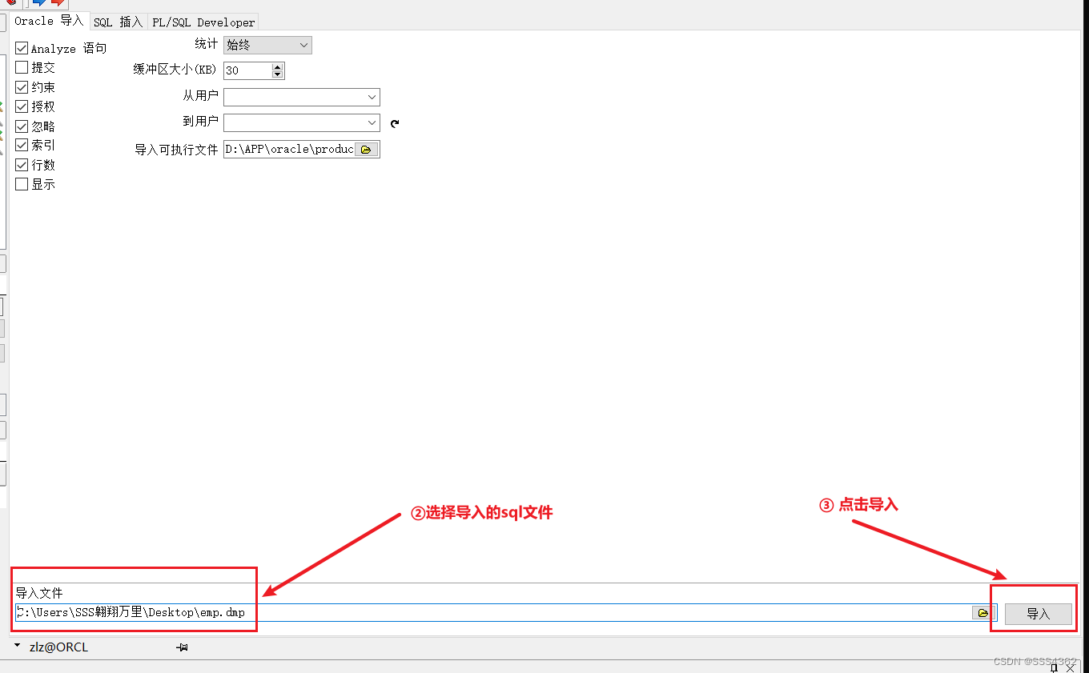
Task: Click the blue arrow toolbar icon
Action: click(38, 3)
